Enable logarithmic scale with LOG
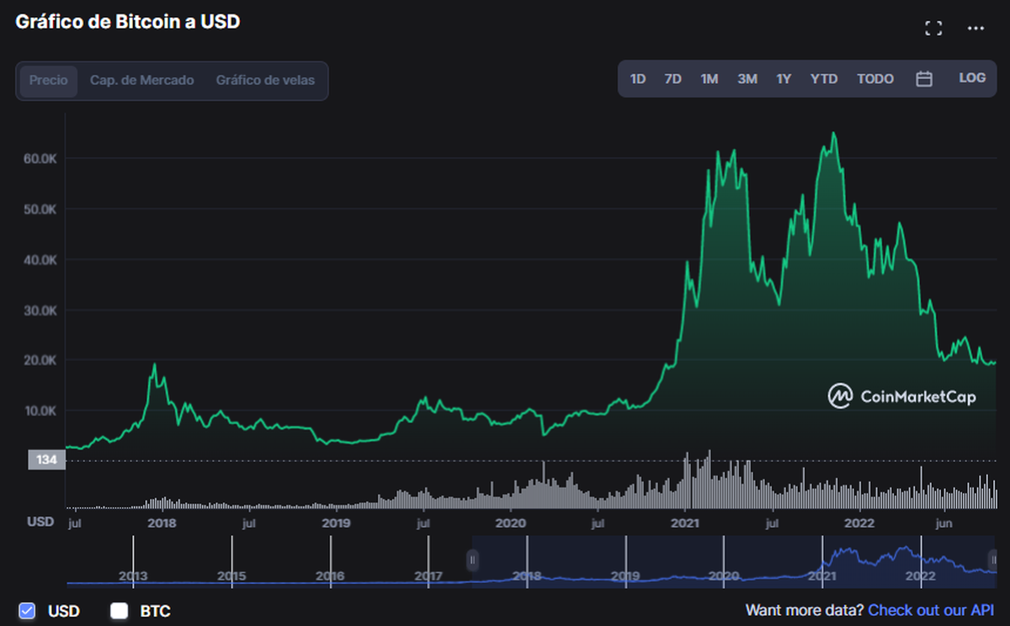 tap(972, 77)
